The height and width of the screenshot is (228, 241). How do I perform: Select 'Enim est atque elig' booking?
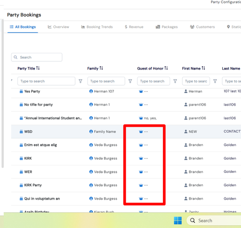pyautogui.click(x=40, y=145)
